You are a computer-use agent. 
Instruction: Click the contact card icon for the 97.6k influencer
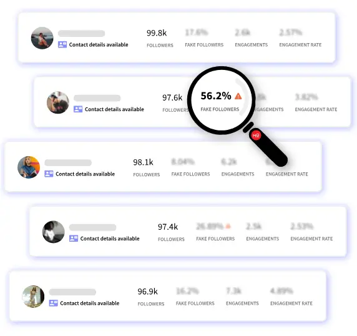(78, 109)
